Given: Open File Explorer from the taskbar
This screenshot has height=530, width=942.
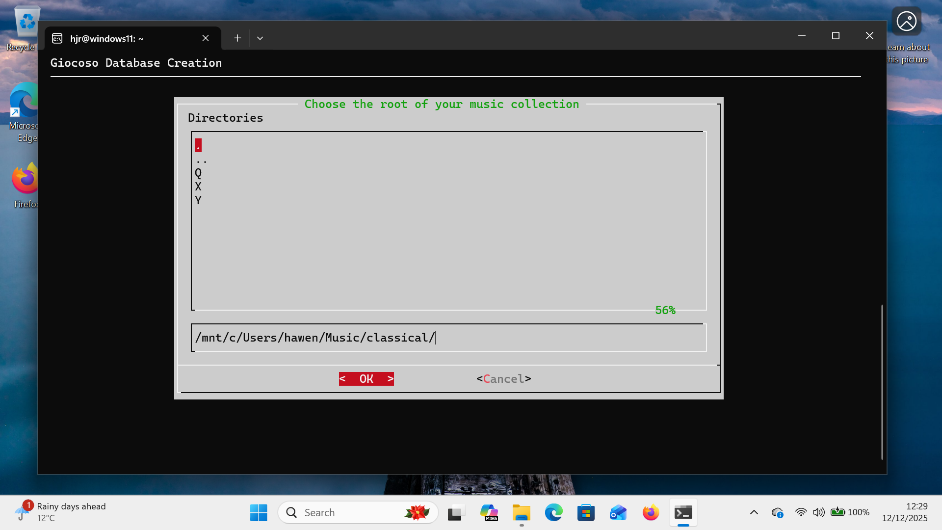Looking at the screenshot, I should (521, 512).
